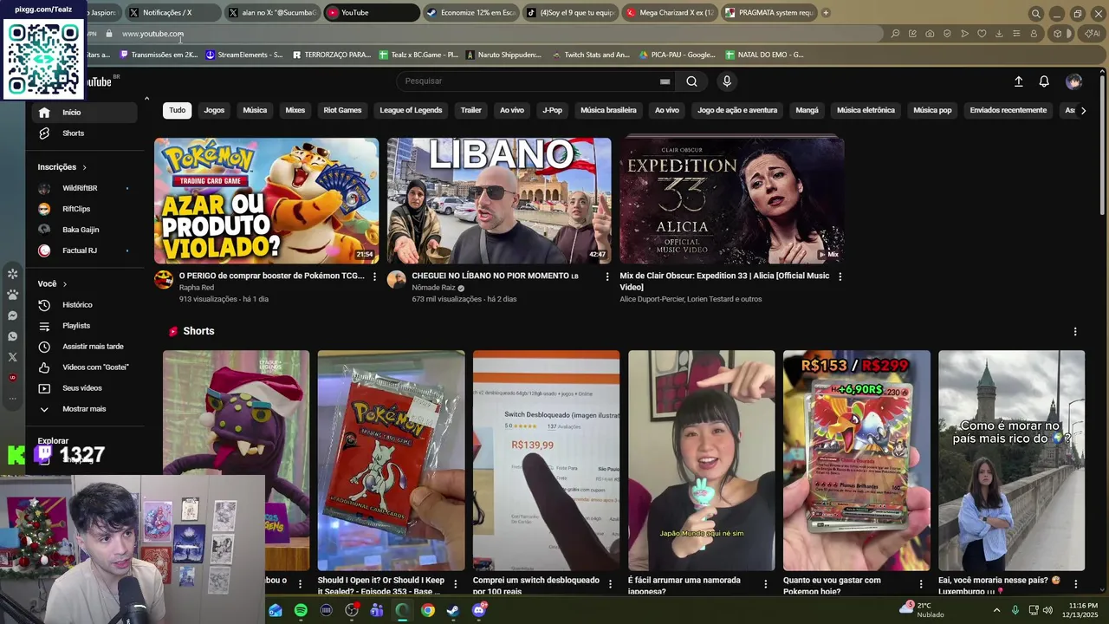Viewport: 1109px width, 624px height.
Task: Open options menu for Pokémon TCG booster video
Action: click(374, 276)
